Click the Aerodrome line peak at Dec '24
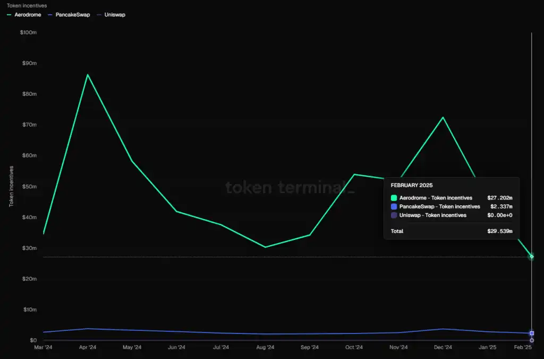This screenshot has width=544, height=359. coord(443,118)
